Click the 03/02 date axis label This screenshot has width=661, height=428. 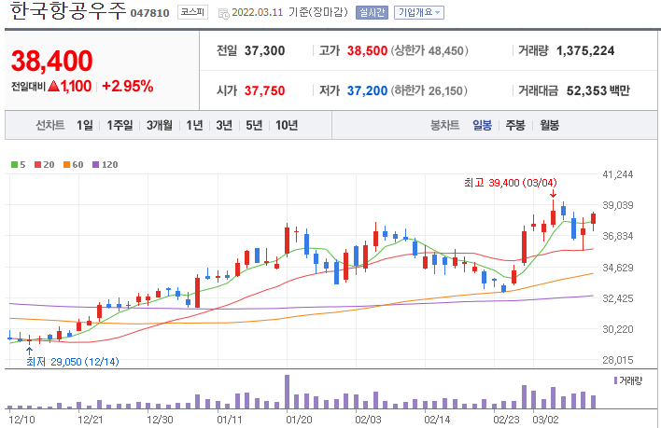(545, 420)
